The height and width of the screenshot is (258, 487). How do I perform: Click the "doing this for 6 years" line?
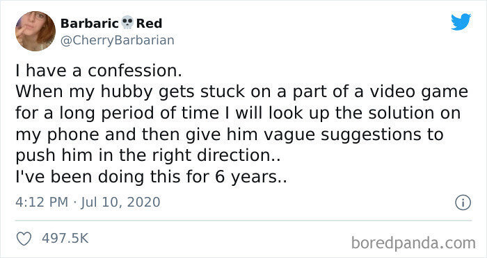coord(192,177)
